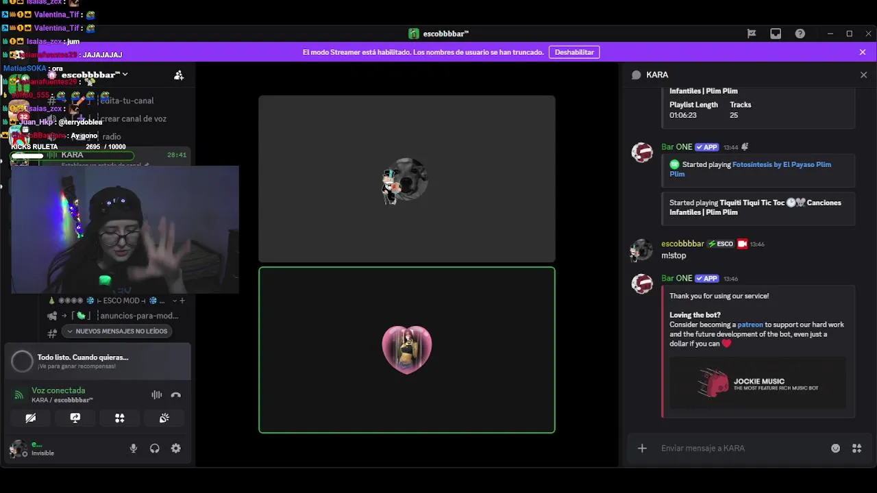Click the APP badge on the 13:44 message
The width and height of the screenshot is (877, 493).
(706, 147)
